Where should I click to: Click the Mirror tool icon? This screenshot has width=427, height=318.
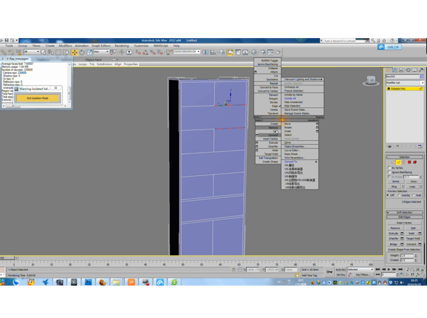point(206,52)
